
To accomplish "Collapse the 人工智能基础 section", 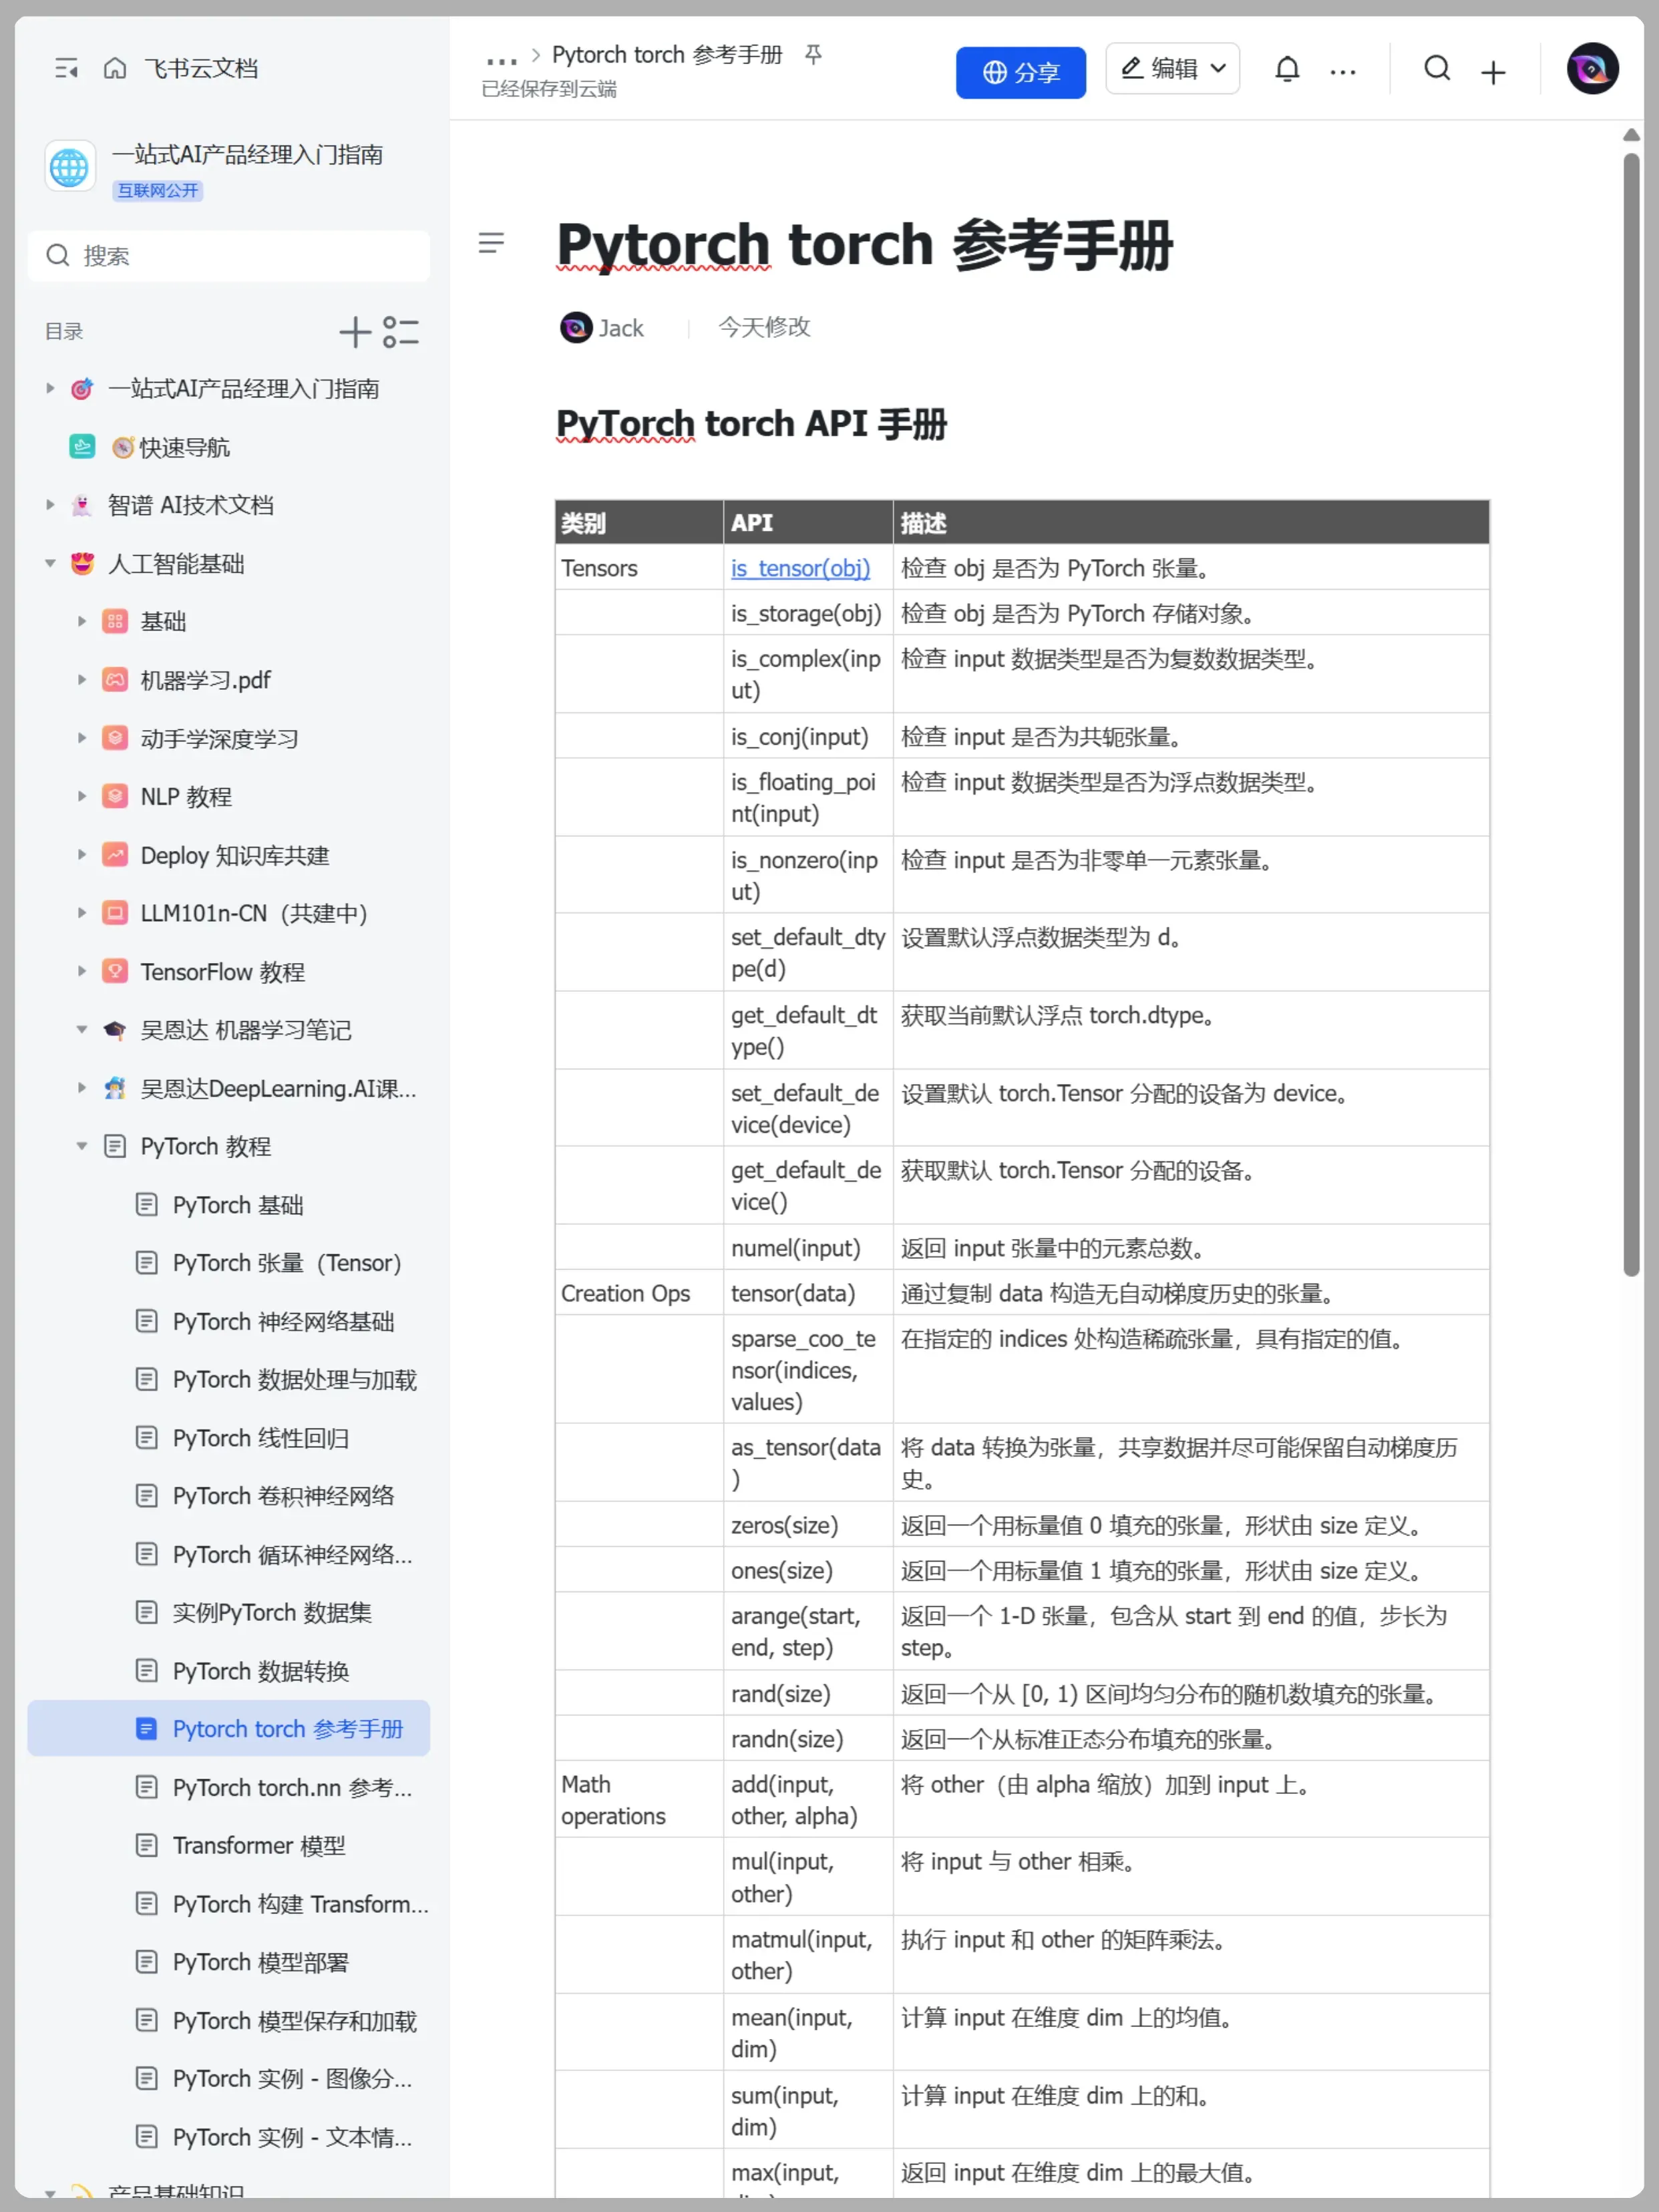I will pyautogui.click(x=50, y=563).
